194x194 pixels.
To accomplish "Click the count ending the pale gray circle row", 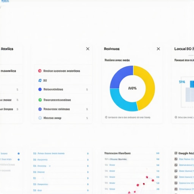I will pyautogui.click(x=87, y=118).
